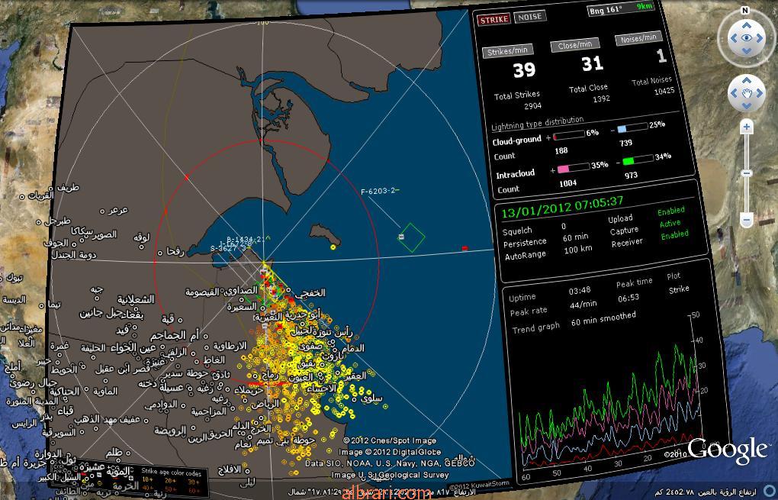The height and width of the screenshot is (500, 778).
Task: Pan the map down with the move joystick's down arrow
Action: [x=747, y=106]
